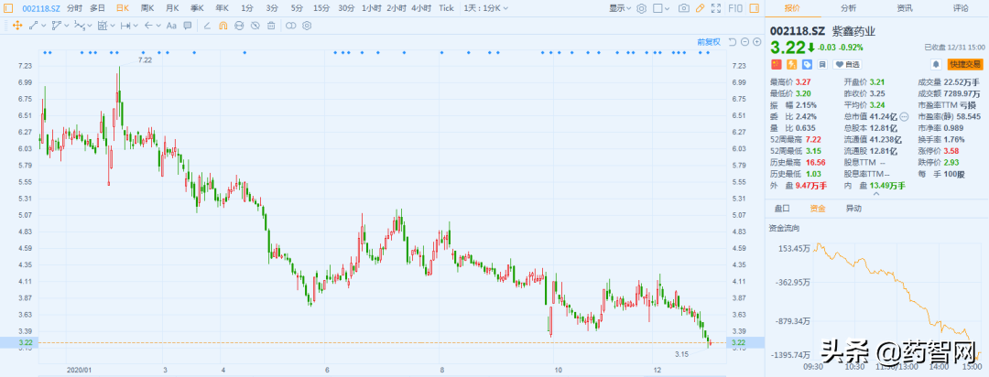Switch to 分时 timeline view
989x377 pixels.
pyautogui.click(x=74, y=8)
